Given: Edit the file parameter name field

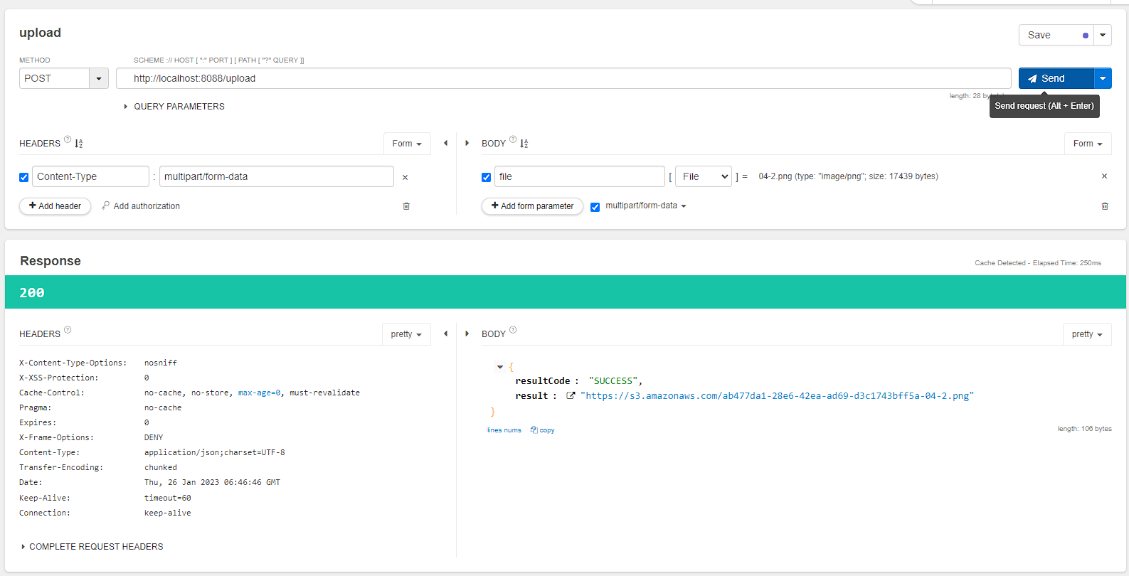Looking at the screenshot, I should point(580,176).
